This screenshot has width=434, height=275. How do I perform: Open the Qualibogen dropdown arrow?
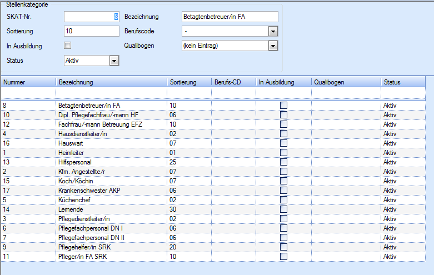273,46
